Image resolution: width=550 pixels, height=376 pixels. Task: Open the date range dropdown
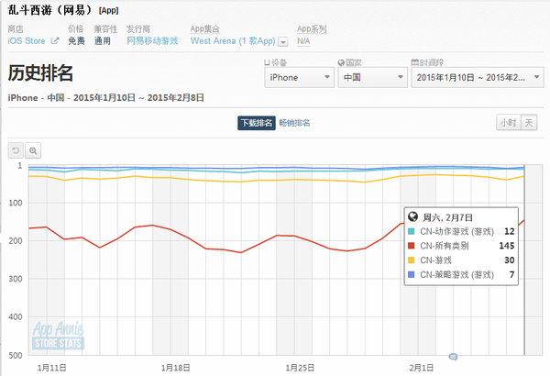tap(478, 77)
